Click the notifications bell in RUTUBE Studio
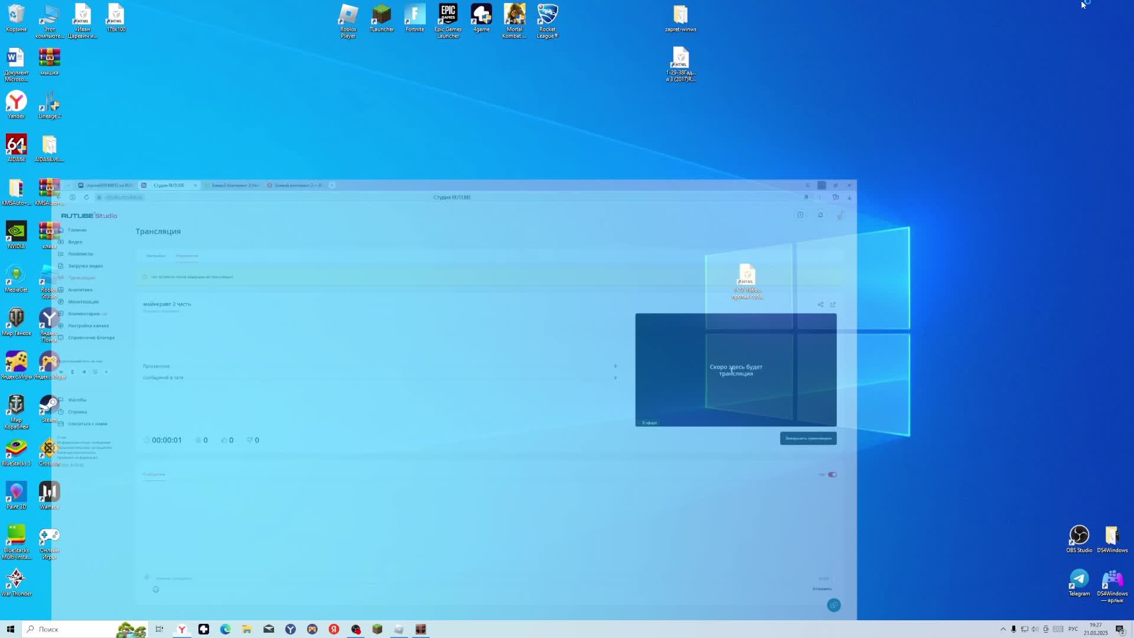 click(820, 215)
